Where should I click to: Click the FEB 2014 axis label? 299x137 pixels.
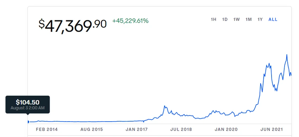pyautogui.click(x=47, y=130)
